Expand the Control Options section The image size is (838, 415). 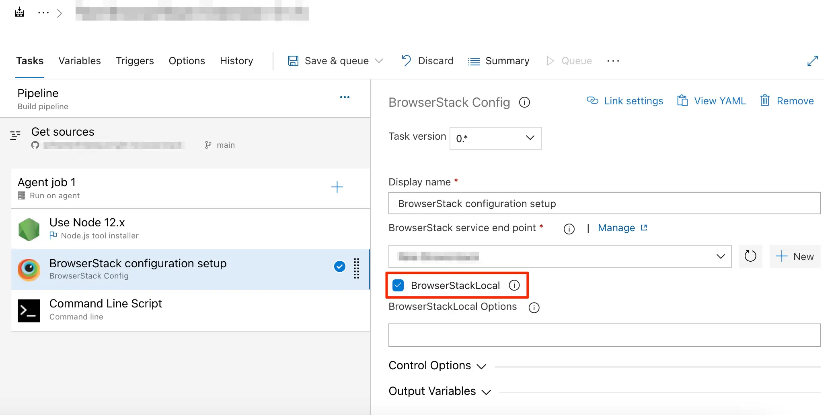click(437, 366)
